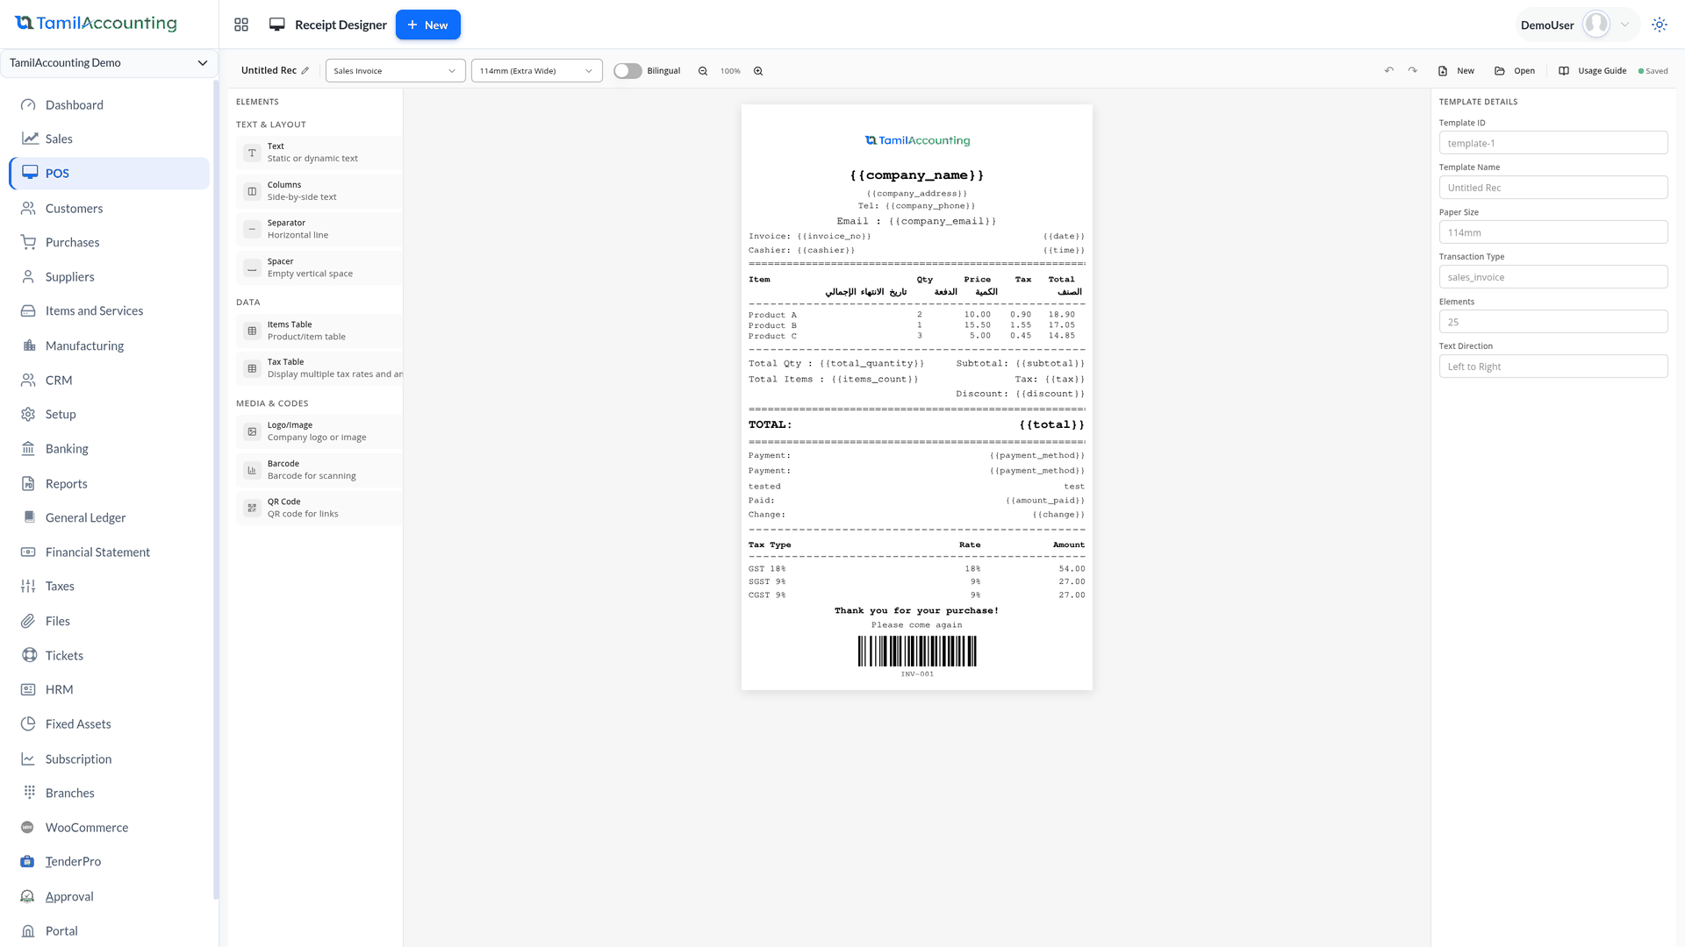Click the DemoUser avatar icon
This screenshot has width=1685, height=947.
coord(1596,25)
